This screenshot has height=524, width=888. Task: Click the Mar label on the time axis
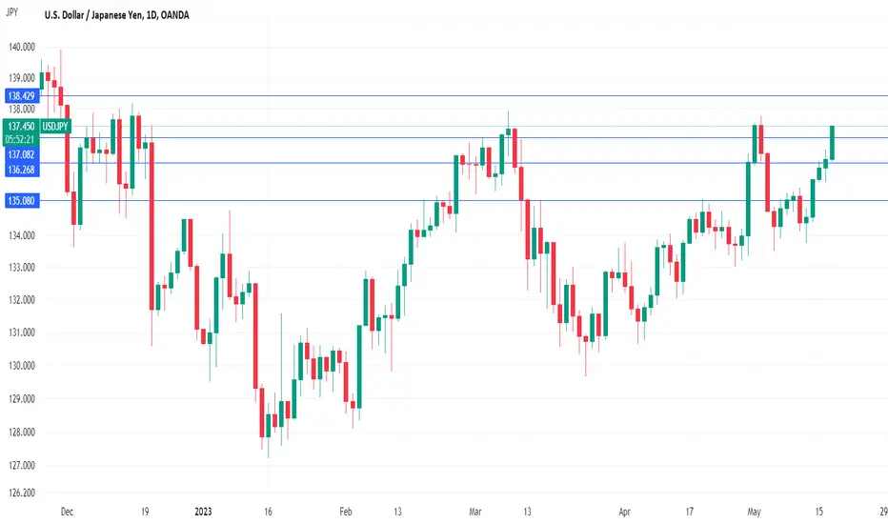click(475, 512)
